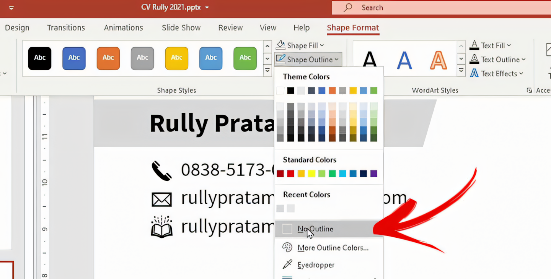Apply the orange outlined WordArt A style
The width and height of the screenshot is (551, 279).
(438, 60)
